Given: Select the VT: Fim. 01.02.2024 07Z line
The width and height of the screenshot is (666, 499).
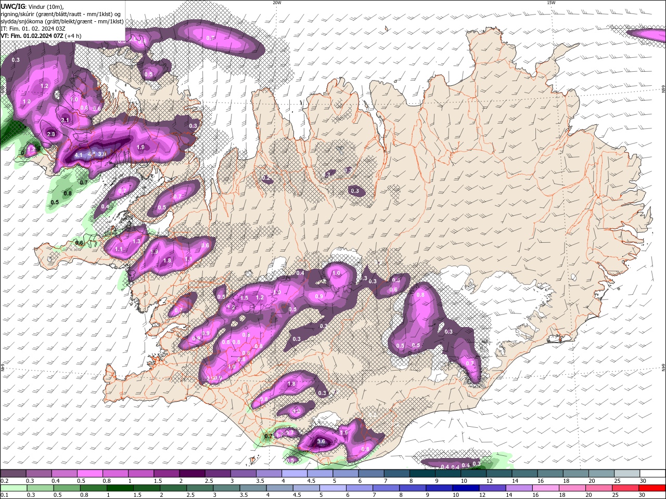Looking at the screenshot, I should click(x=41, y=36).
